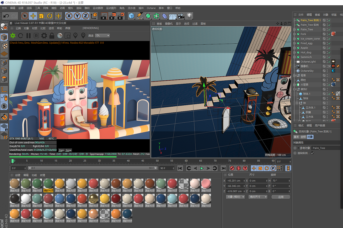Image resolution: width=343 pixels, height=228 pixels.
Task: Switch to the Main tab
Action: click(61, 150)
